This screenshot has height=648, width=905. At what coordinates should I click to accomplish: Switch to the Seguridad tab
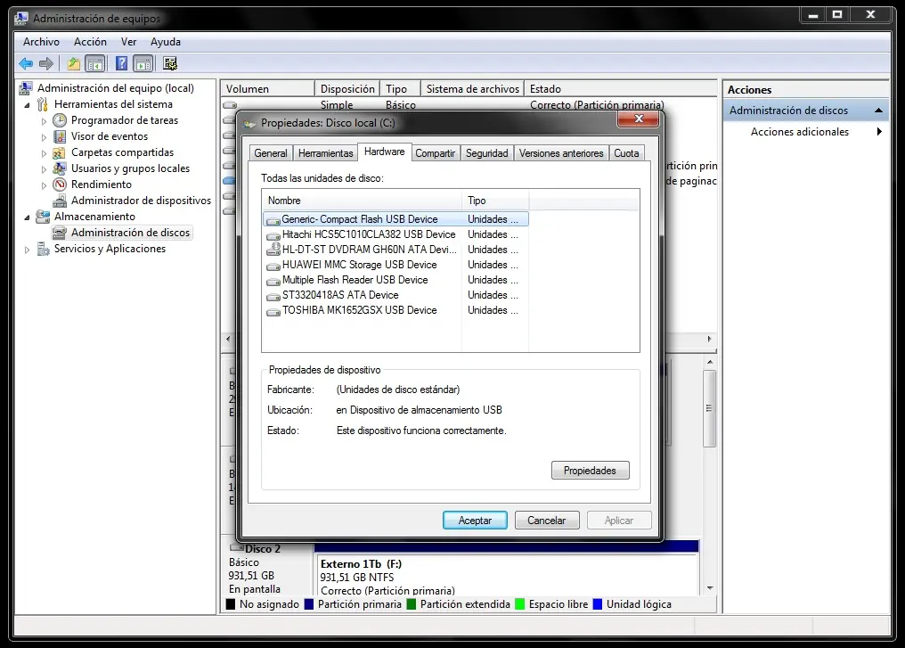pyautogui.click(x=487, y=153)
